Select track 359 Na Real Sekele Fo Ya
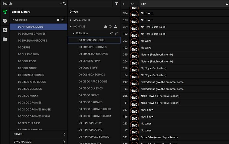Image resolution: width=229 pixels, height=144 pixels. click(175, 27)
